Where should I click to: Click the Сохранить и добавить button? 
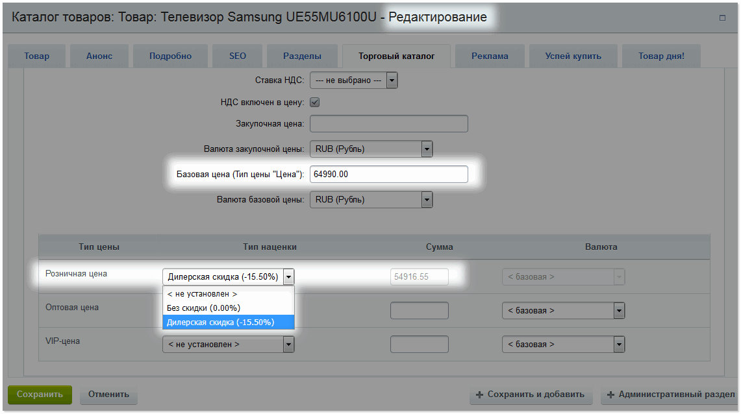(x=531, y=395)
